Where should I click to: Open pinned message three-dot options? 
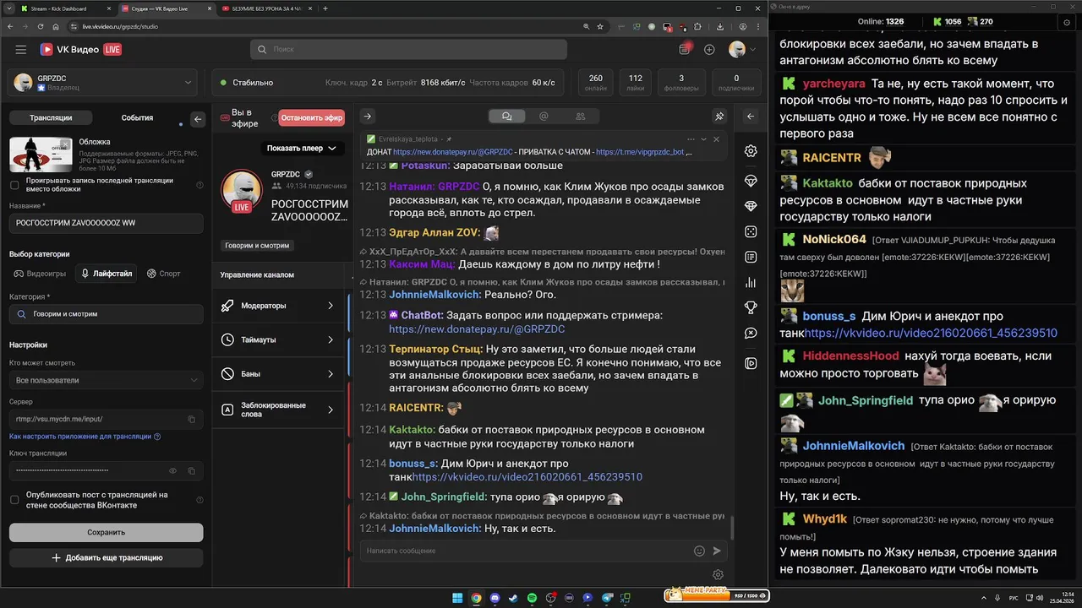click(691, 139)
